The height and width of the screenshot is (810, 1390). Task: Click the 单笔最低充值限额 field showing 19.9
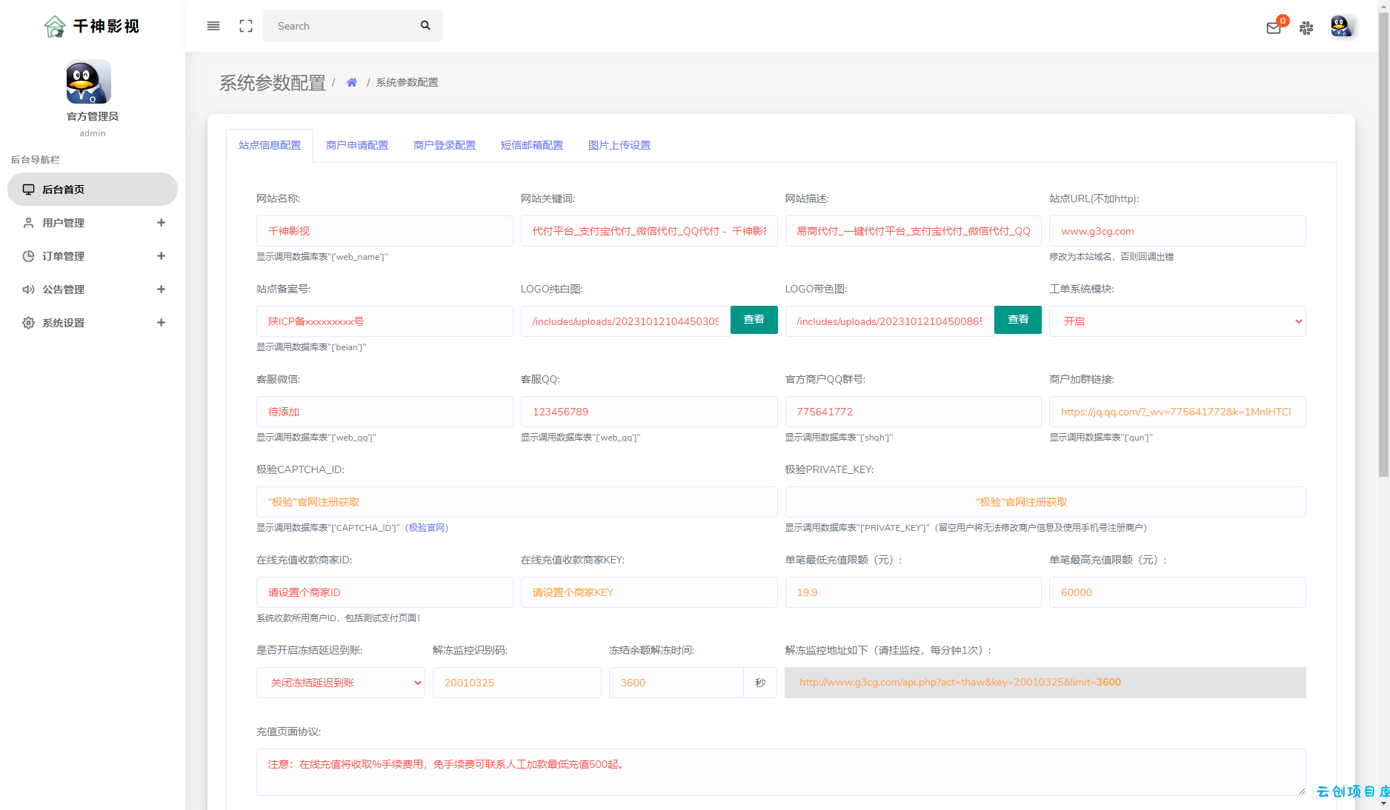[914, 592]
